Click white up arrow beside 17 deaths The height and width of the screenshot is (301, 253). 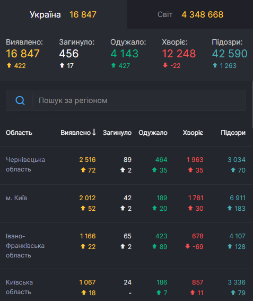[62, 65]
